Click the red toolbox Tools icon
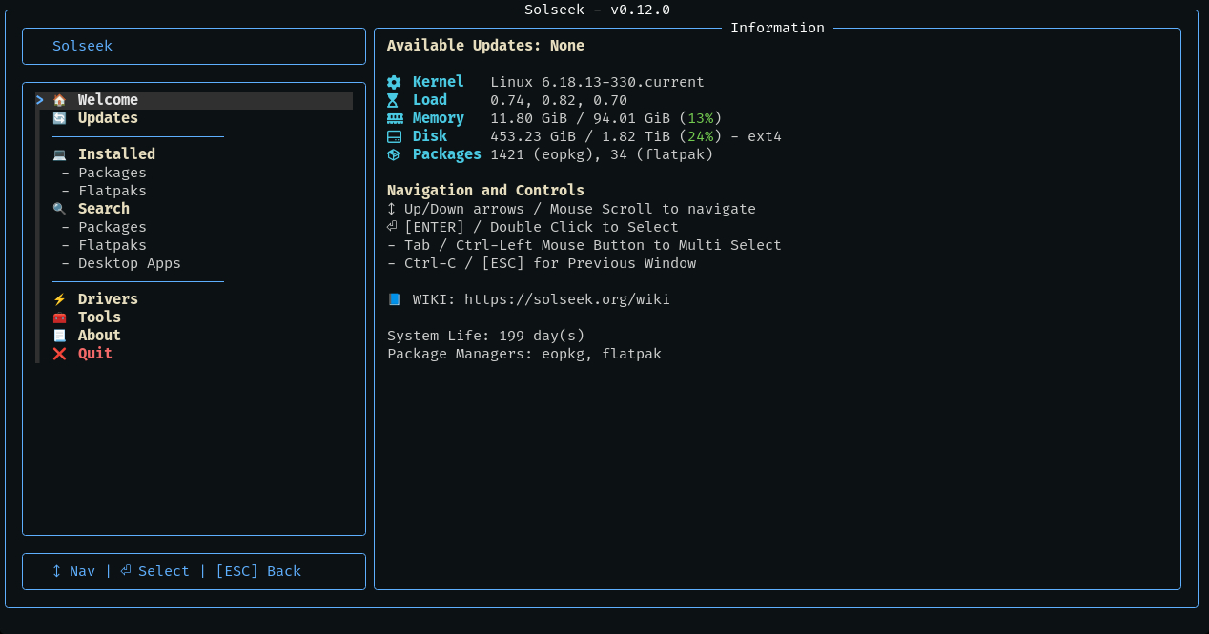1209x634 pixels. click(59, 317)
